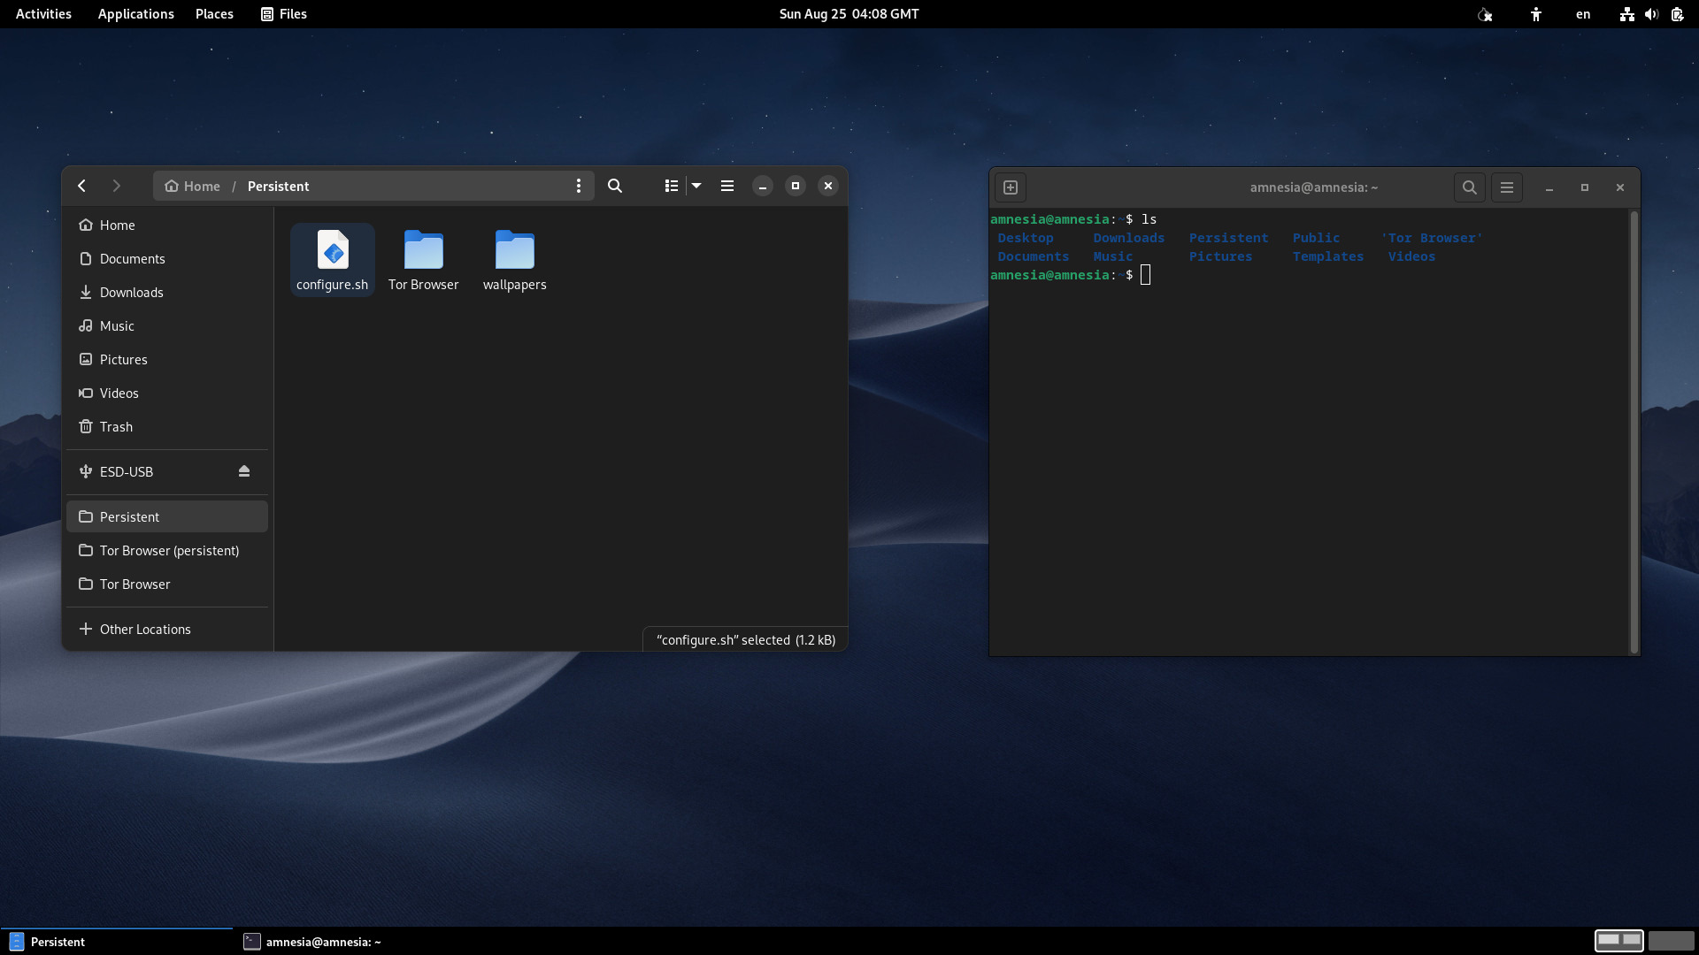
Task: Click the forward navigation arrow
Action: tap(116, 186)
